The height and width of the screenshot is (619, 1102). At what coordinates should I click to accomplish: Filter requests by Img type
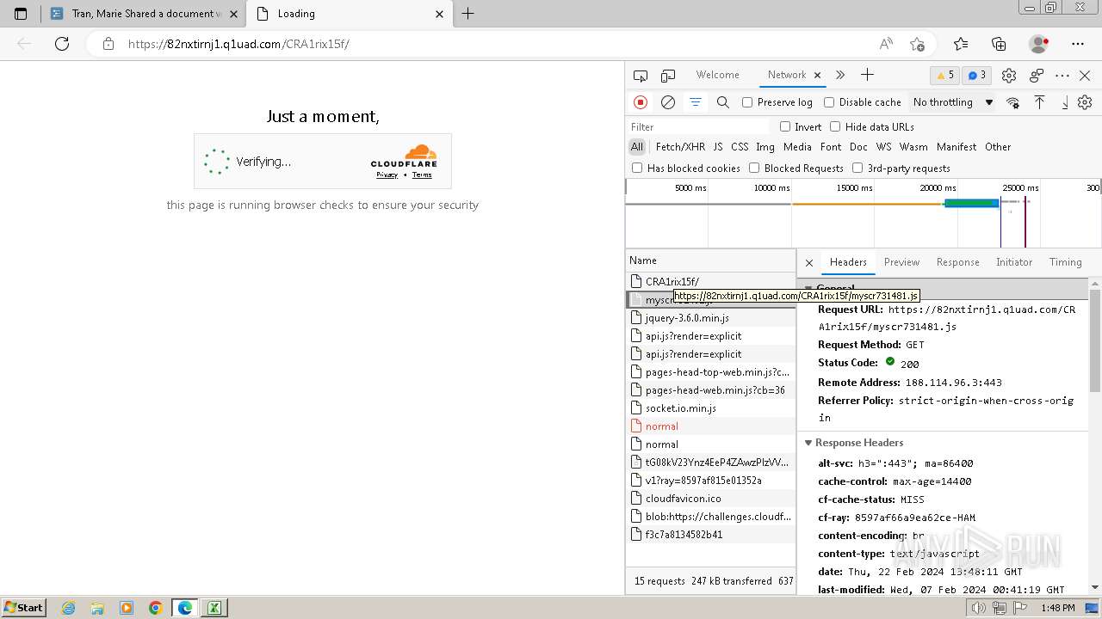(765, 147)
